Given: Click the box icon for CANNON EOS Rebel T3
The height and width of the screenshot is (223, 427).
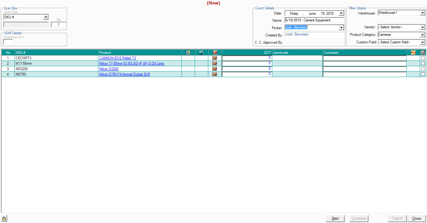Looking at the screenshot, I should [x=215, y=58].
